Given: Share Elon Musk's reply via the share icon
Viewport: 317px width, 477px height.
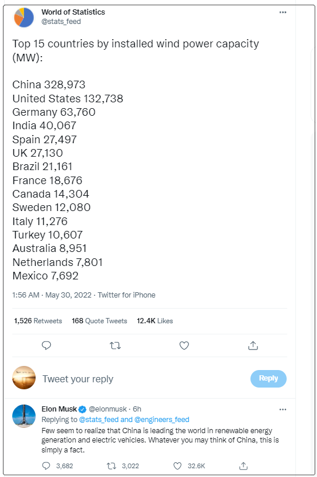Looking at the screenshot, I should pyautogui.click(x=243, y=466).
